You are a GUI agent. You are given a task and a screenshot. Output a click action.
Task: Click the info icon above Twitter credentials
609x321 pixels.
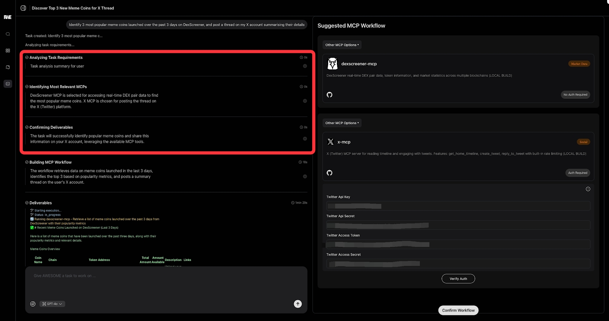(x=588, y=189)
